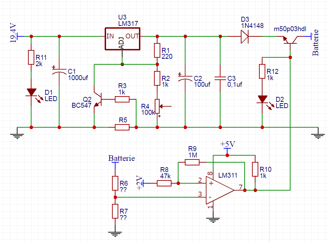Click the 19,4V input net label
Screen dimensions: 329x242
tap(13, 33)
